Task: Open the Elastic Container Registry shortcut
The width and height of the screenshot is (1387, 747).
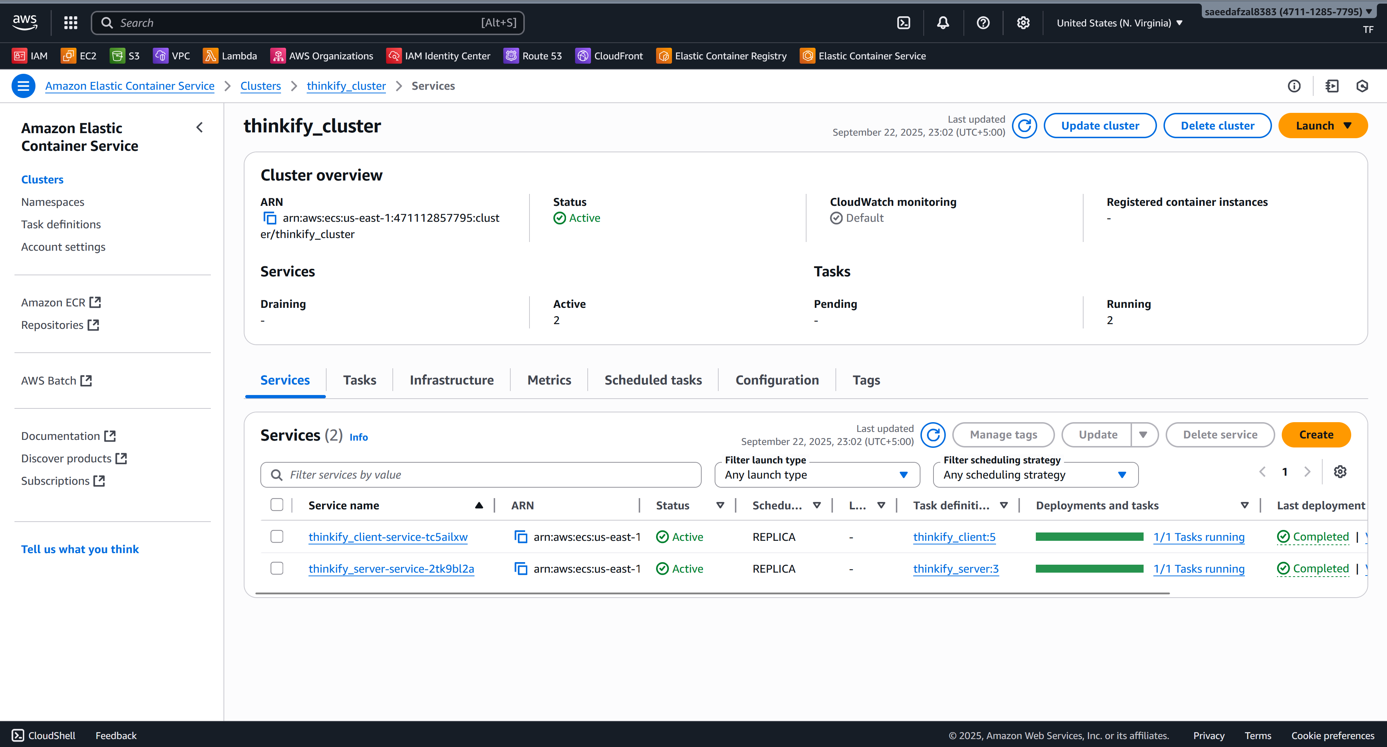Action: click(722, 56)
